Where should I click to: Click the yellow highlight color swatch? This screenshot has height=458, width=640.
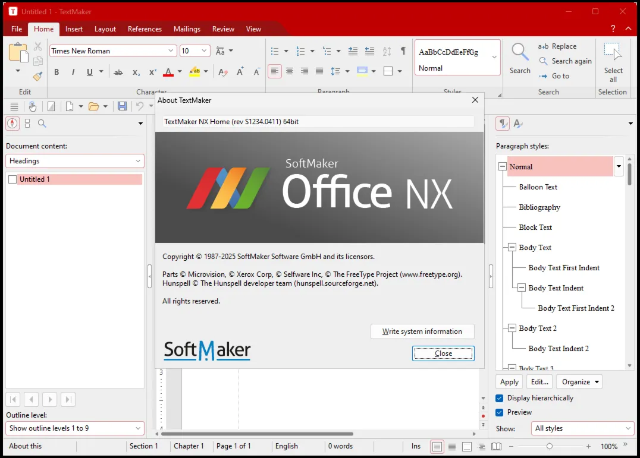tap(194, 72)
